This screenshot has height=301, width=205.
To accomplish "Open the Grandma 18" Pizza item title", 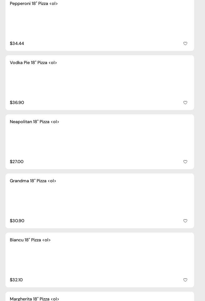I will 33,181.
